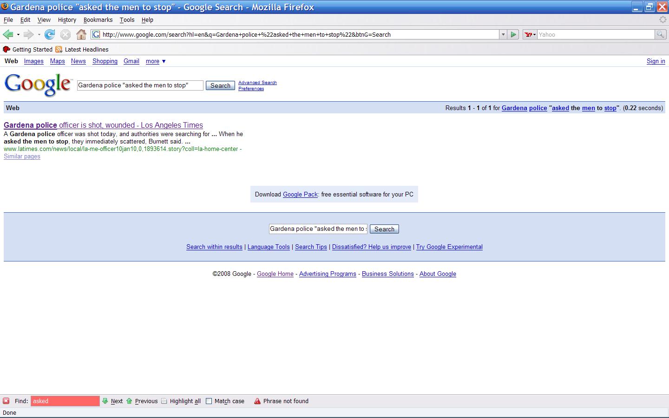
Task: Open the Google Home footer link
Action: tap(275, 274)
